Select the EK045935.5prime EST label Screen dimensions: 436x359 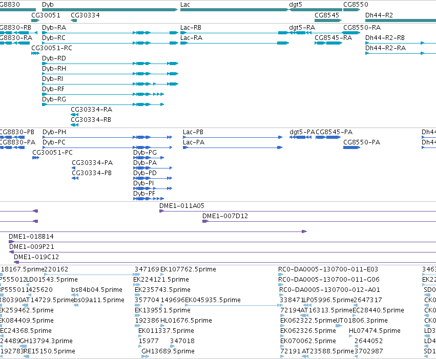tap(213, 300)
